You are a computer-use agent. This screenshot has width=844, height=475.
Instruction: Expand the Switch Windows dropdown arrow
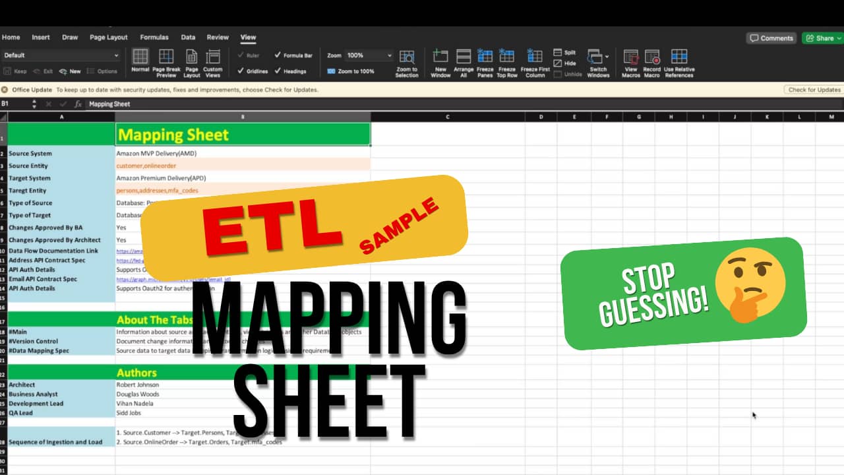tap(607, 56)
